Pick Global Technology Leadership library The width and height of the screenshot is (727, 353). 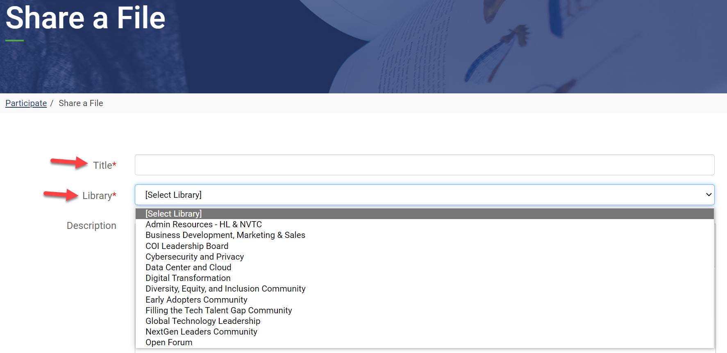(x=425, y=321)
